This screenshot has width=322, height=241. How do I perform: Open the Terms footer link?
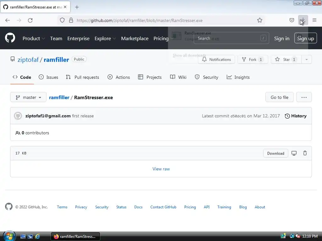pyautogui.click(x=62, y=207)
